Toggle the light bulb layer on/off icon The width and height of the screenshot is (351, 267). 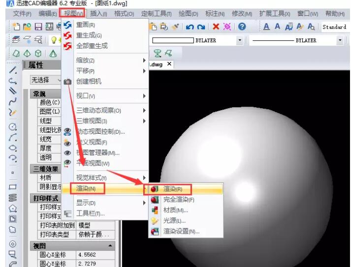tap(54, 40)
